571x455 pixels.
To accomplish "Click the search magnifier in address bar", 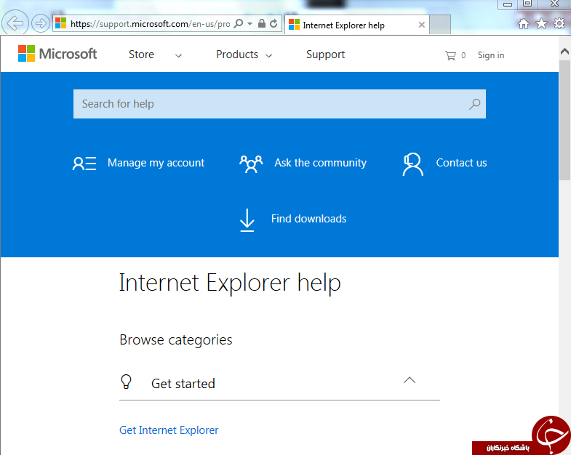I will (x=238, y=24).
